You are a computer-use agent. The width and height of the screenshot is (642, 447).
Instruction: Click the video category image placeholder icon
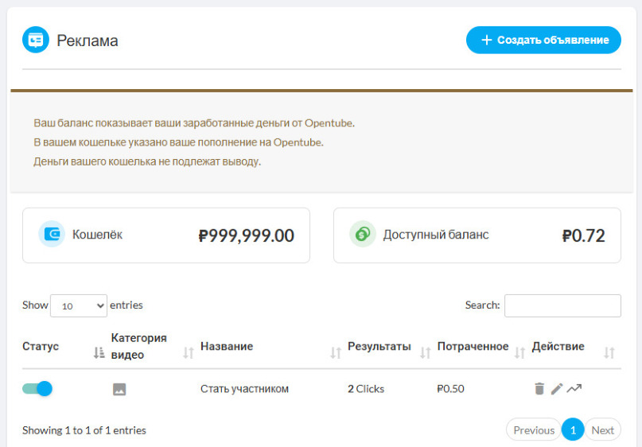[119, 389]
